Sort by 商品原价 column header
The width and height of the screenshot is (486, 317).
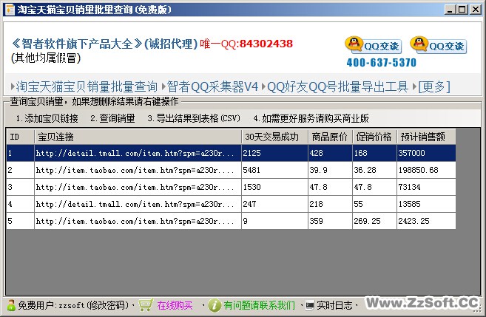point(330,137)
